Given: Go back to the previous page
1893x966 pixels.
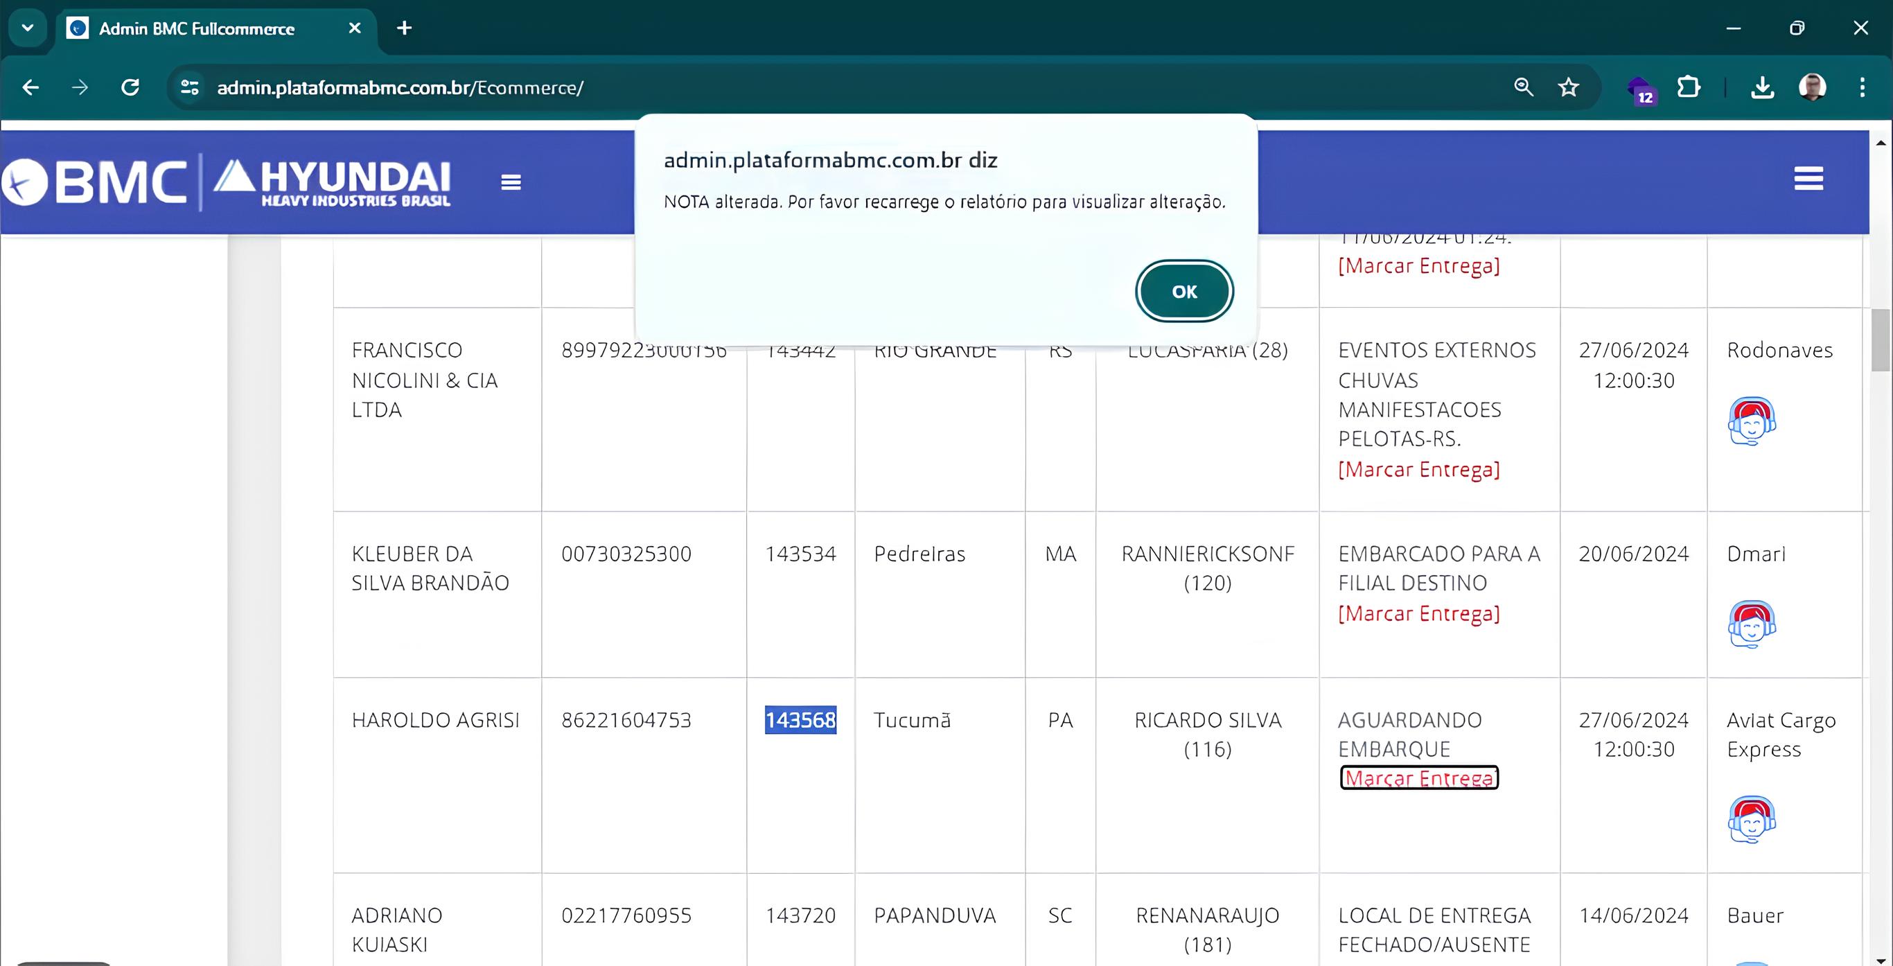Looking at the screenshot, I should click(x=31, y=87).
